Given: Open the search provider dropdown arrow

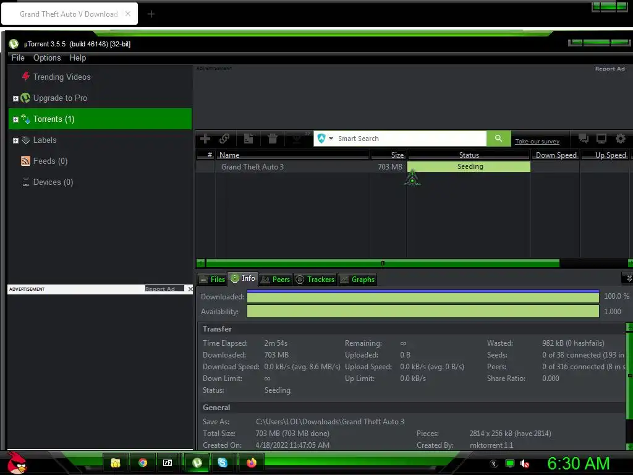Looking at the screenshot, I should tap(331, 139).
